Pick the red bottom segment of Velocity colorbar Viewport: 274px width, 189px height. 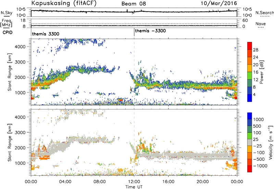250,169
